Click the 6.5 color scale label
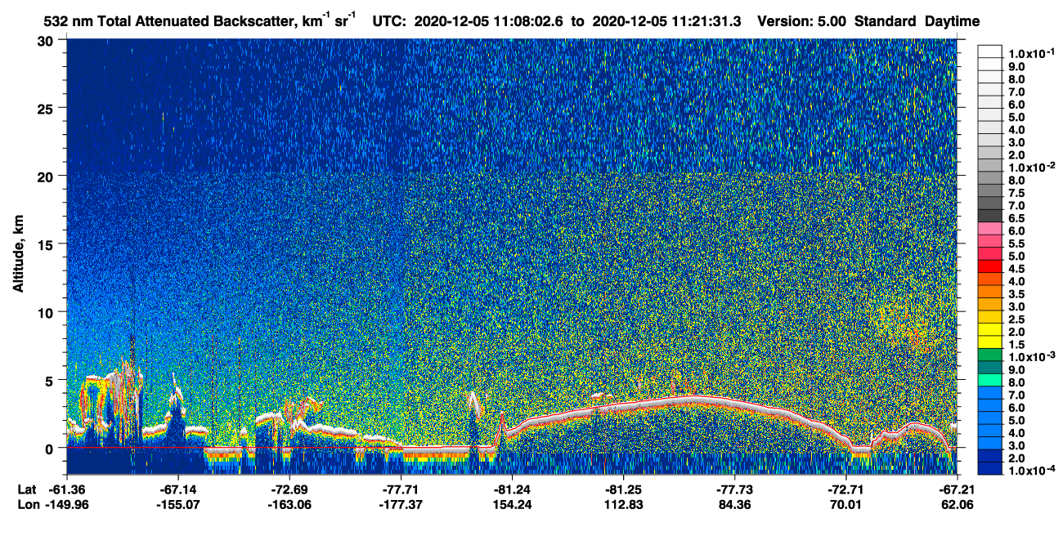 (x=1016, y=219)
